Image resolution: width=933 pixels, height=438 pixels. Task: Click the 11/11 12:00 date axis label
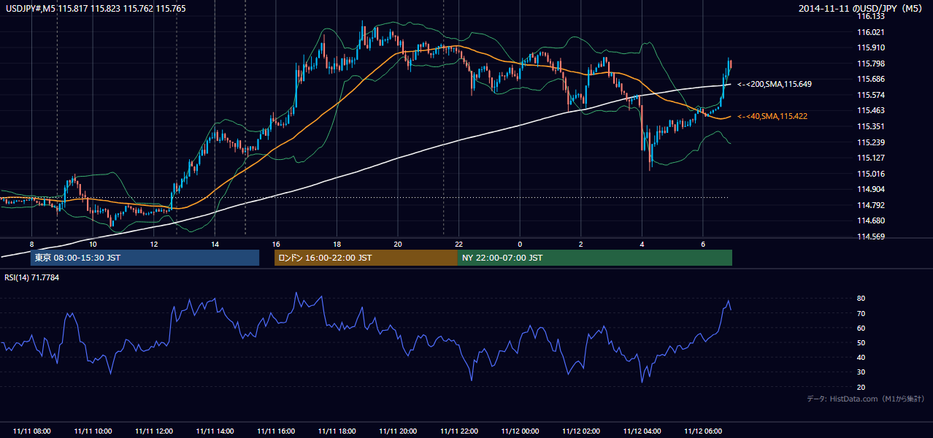154,431
